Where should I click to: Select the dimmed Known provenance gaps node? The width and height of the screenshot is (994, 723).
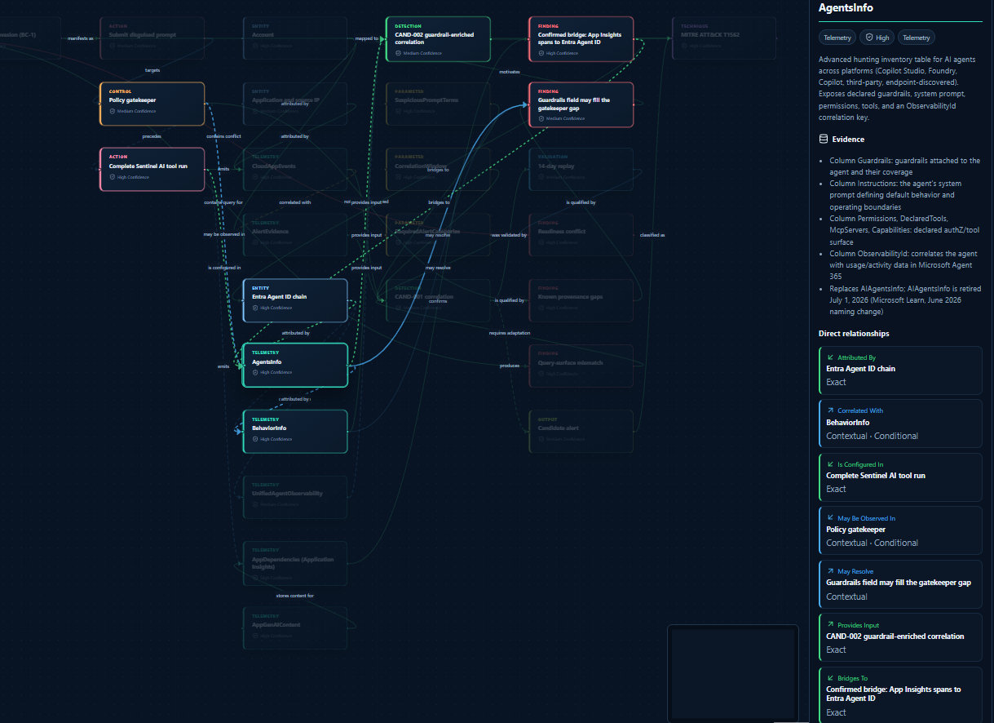581,300
